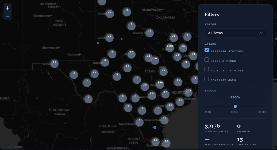
Task: Uncheck the Existing Stations layer
Action: 207,50
